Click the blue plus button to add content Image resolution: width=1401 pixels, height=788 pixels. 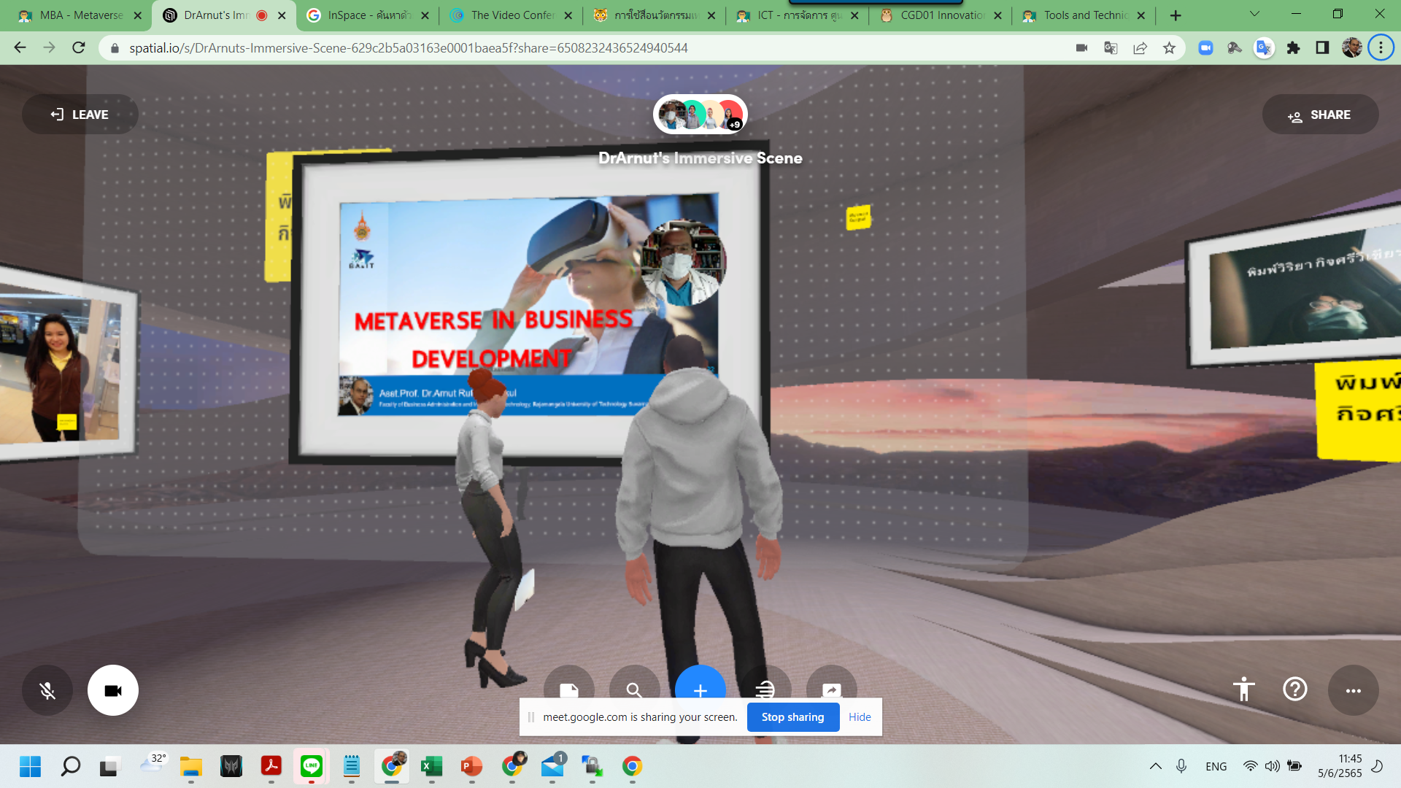[x=700, y=689]
